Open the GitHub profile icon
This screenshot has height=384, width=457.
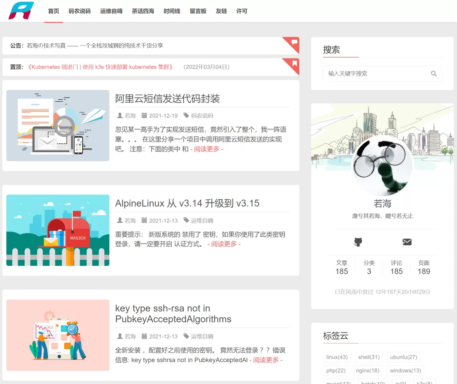coord(358,242)
